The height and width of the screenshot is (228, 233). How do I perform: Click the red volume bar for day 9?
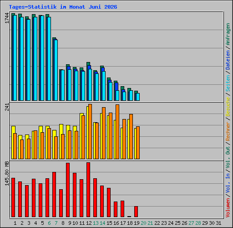(68, 190)
